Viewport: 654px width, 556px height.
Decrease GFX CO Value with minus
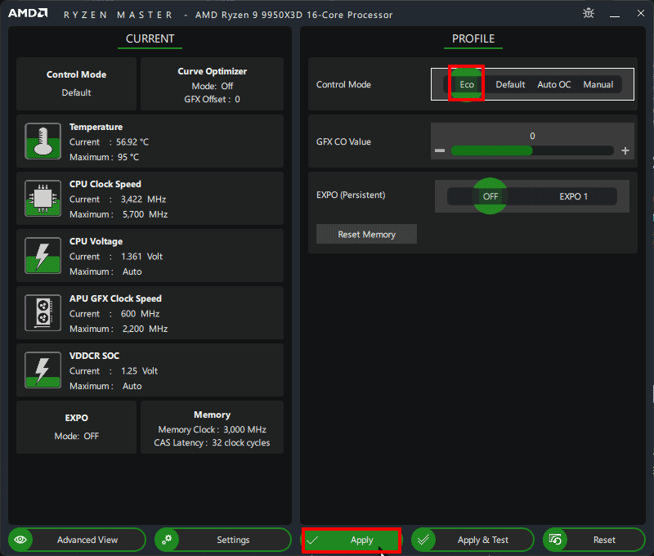440,150
